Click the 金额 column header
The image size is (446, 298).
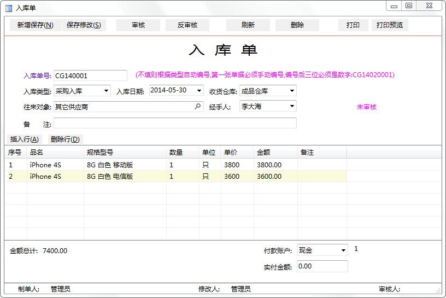(275, 152)
